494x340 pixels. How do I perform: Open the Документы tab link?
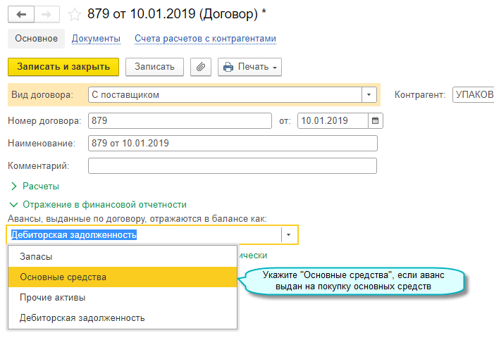point(96,39)
